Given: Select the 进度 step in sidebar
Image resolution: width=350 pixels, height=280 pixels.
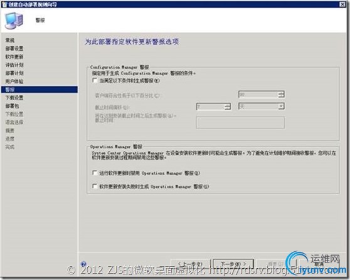Looking at the screenshot, I should tap(10, 138).
